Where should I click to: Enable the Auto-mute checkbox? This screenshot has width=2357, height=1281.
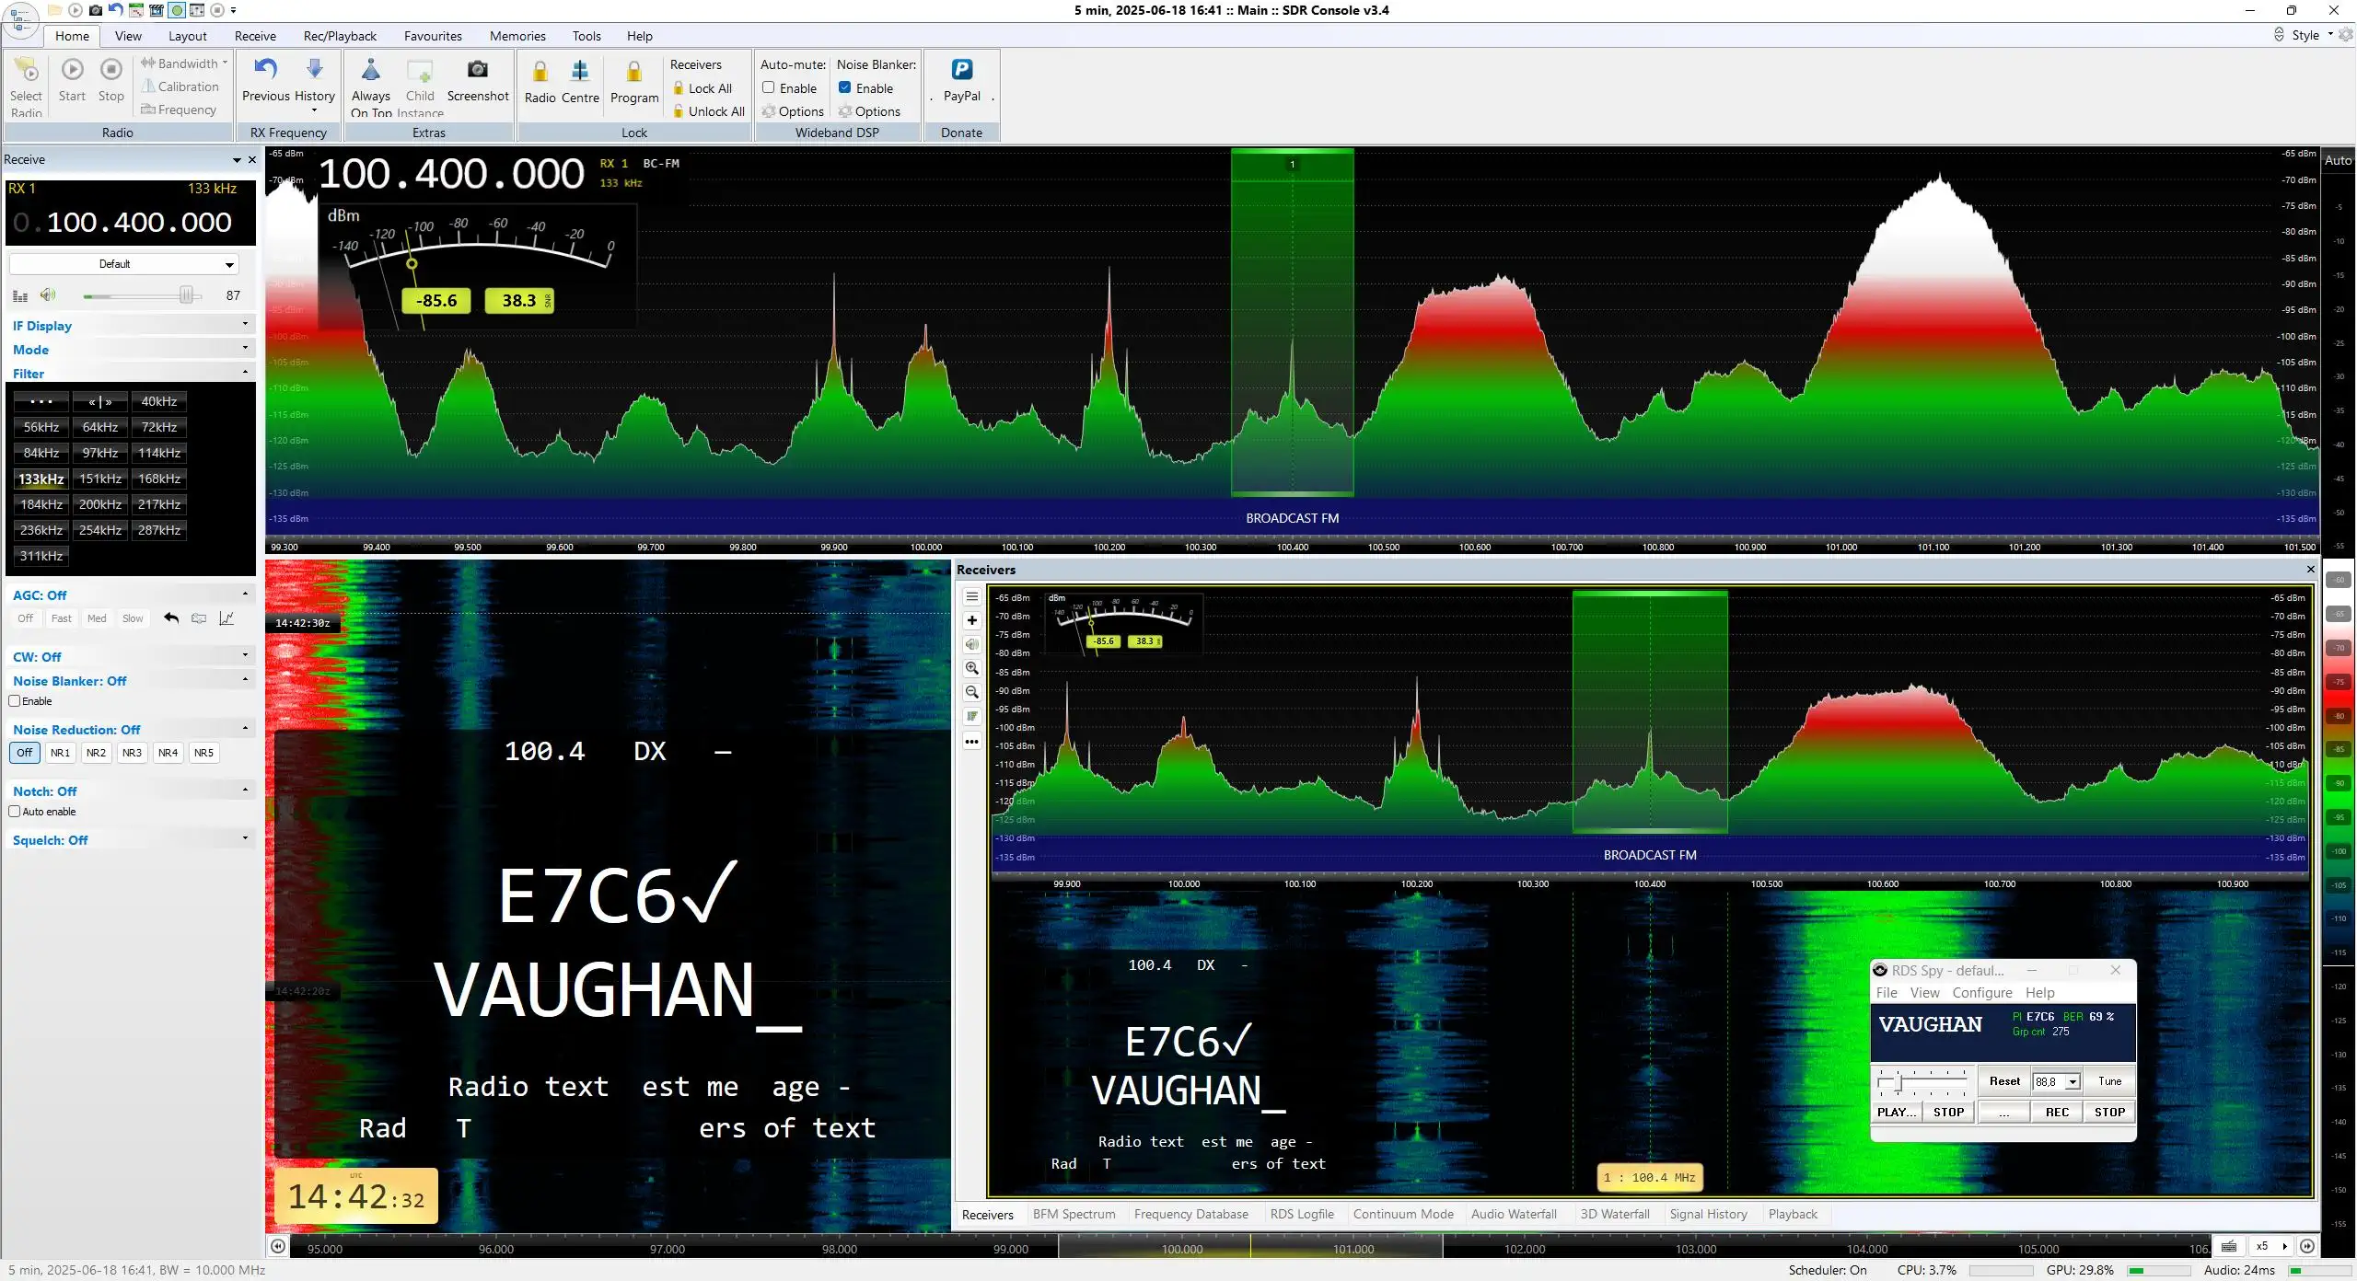click(x=768, y=87)
